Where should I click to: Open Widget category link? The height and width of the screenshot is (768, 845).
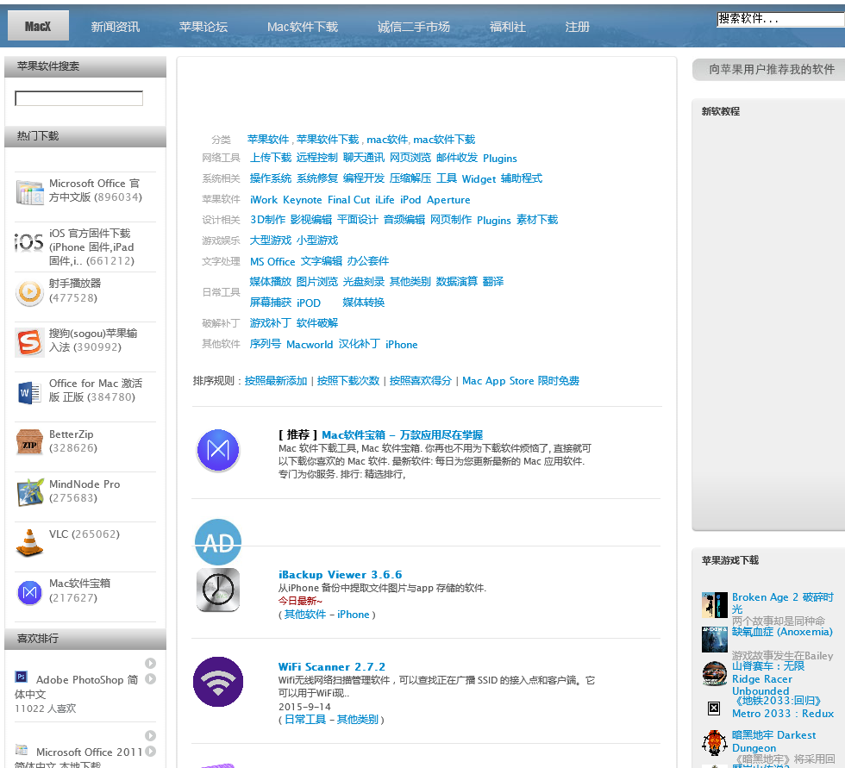coord(479,178)
